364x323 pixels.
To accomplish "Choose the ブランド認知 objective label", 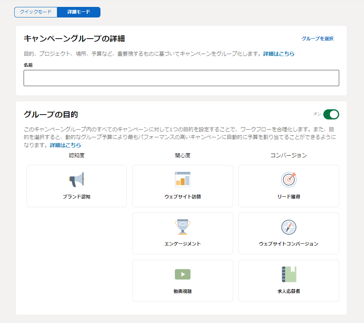I will (76, 197).
